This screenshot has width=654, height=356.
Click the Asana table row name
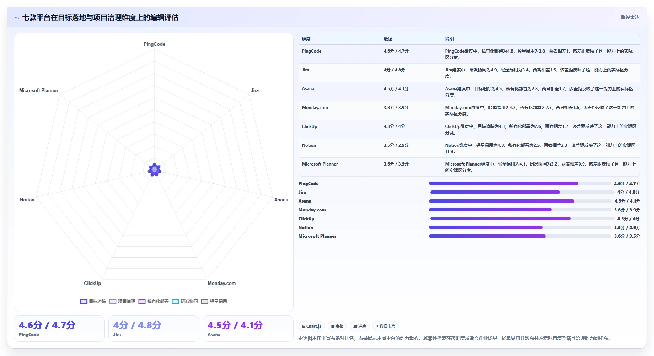tap(308, 89)
